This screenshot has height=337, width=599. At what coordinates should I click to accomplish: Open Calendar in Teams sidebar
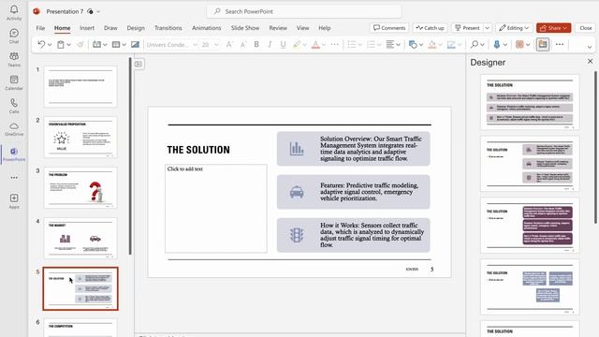[14, 82]
